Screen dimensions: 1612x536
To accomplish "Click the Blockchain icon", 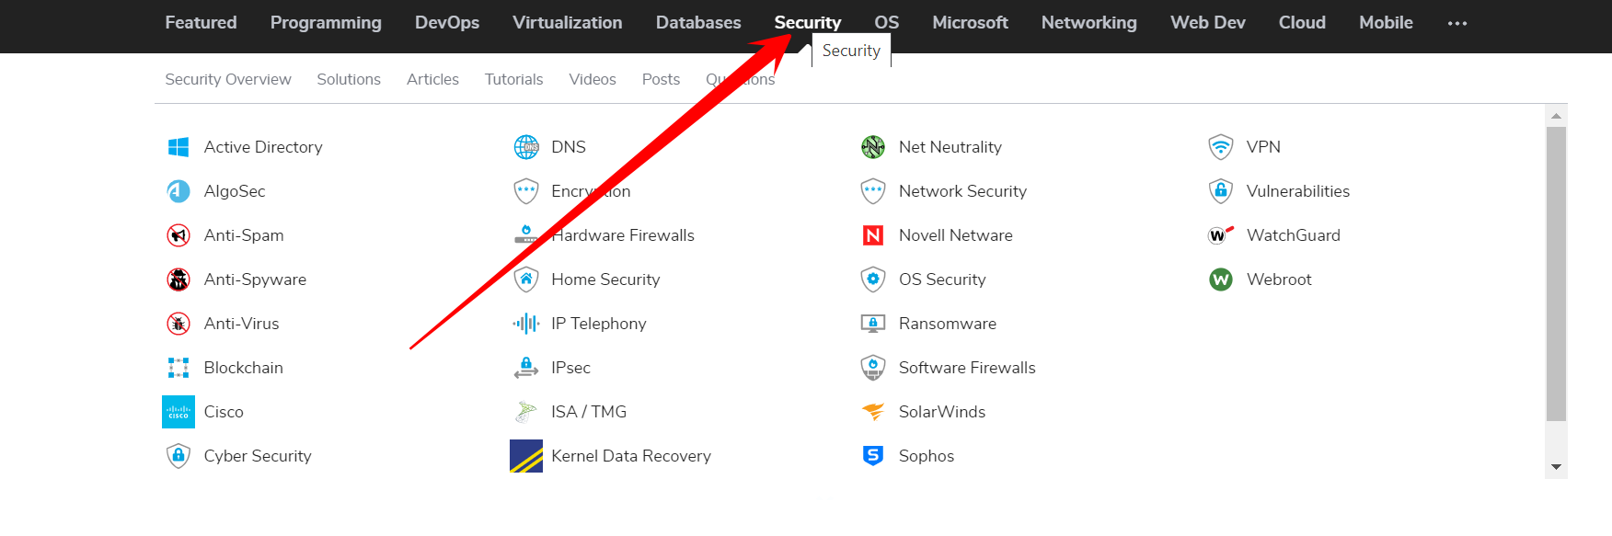I will click(x=178, y=368).
